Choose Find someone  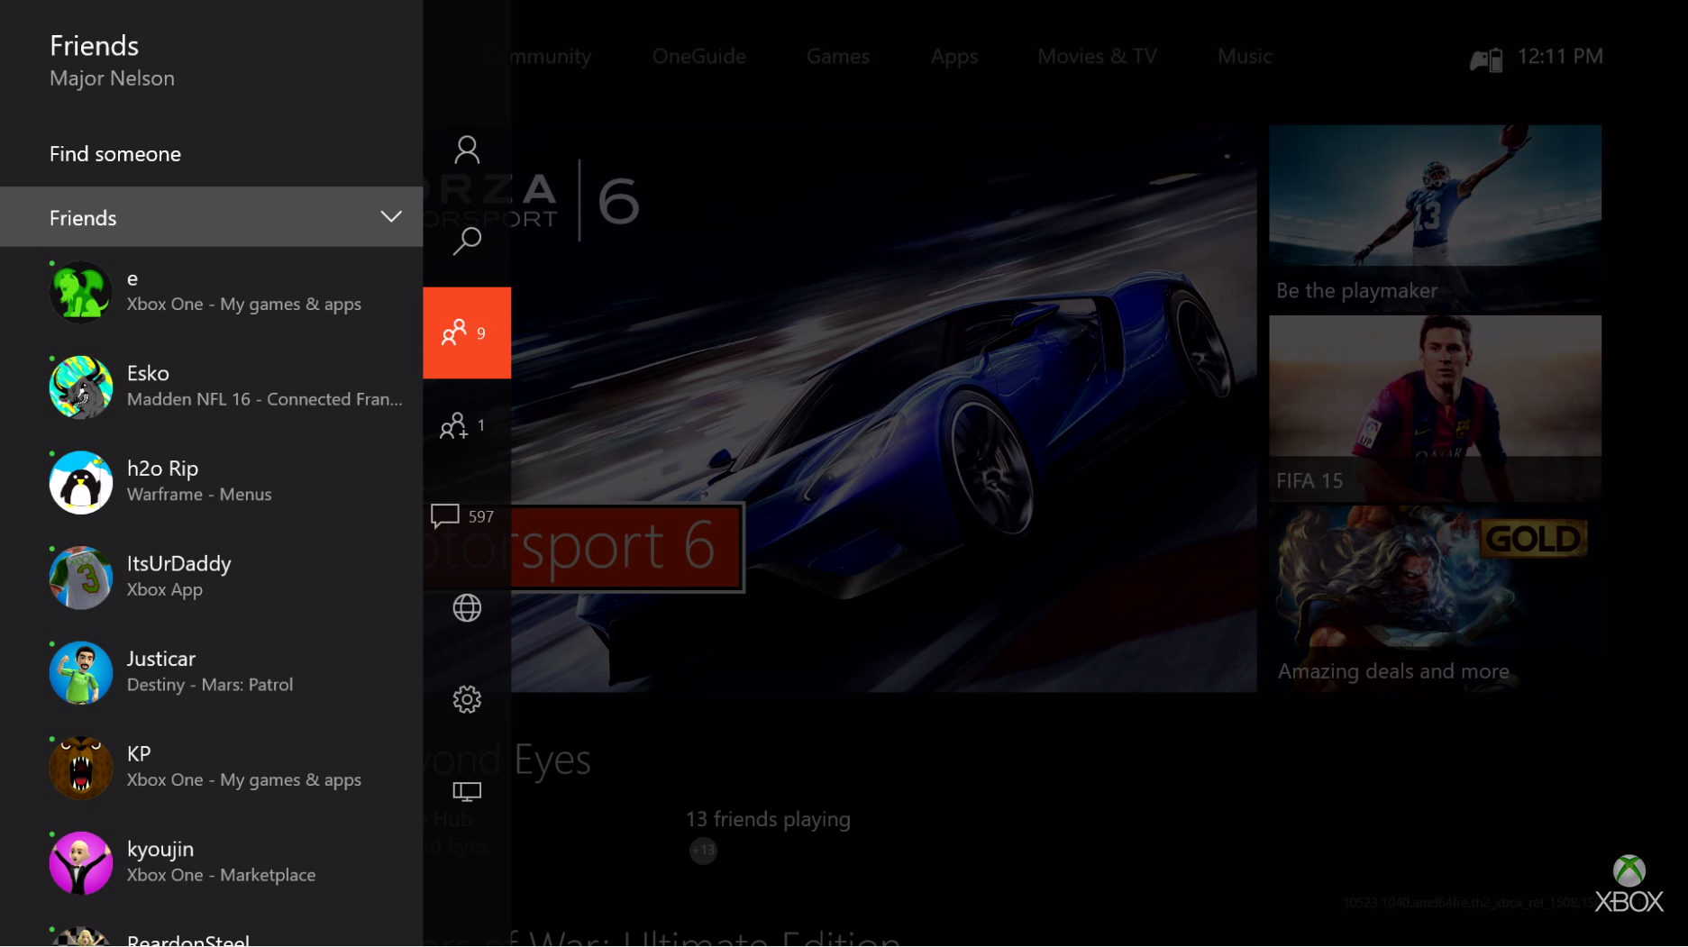[115, 154]
